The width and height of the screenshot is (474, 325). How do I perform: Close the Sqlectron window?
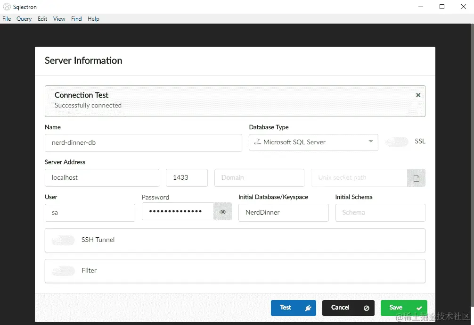[464, 7]
